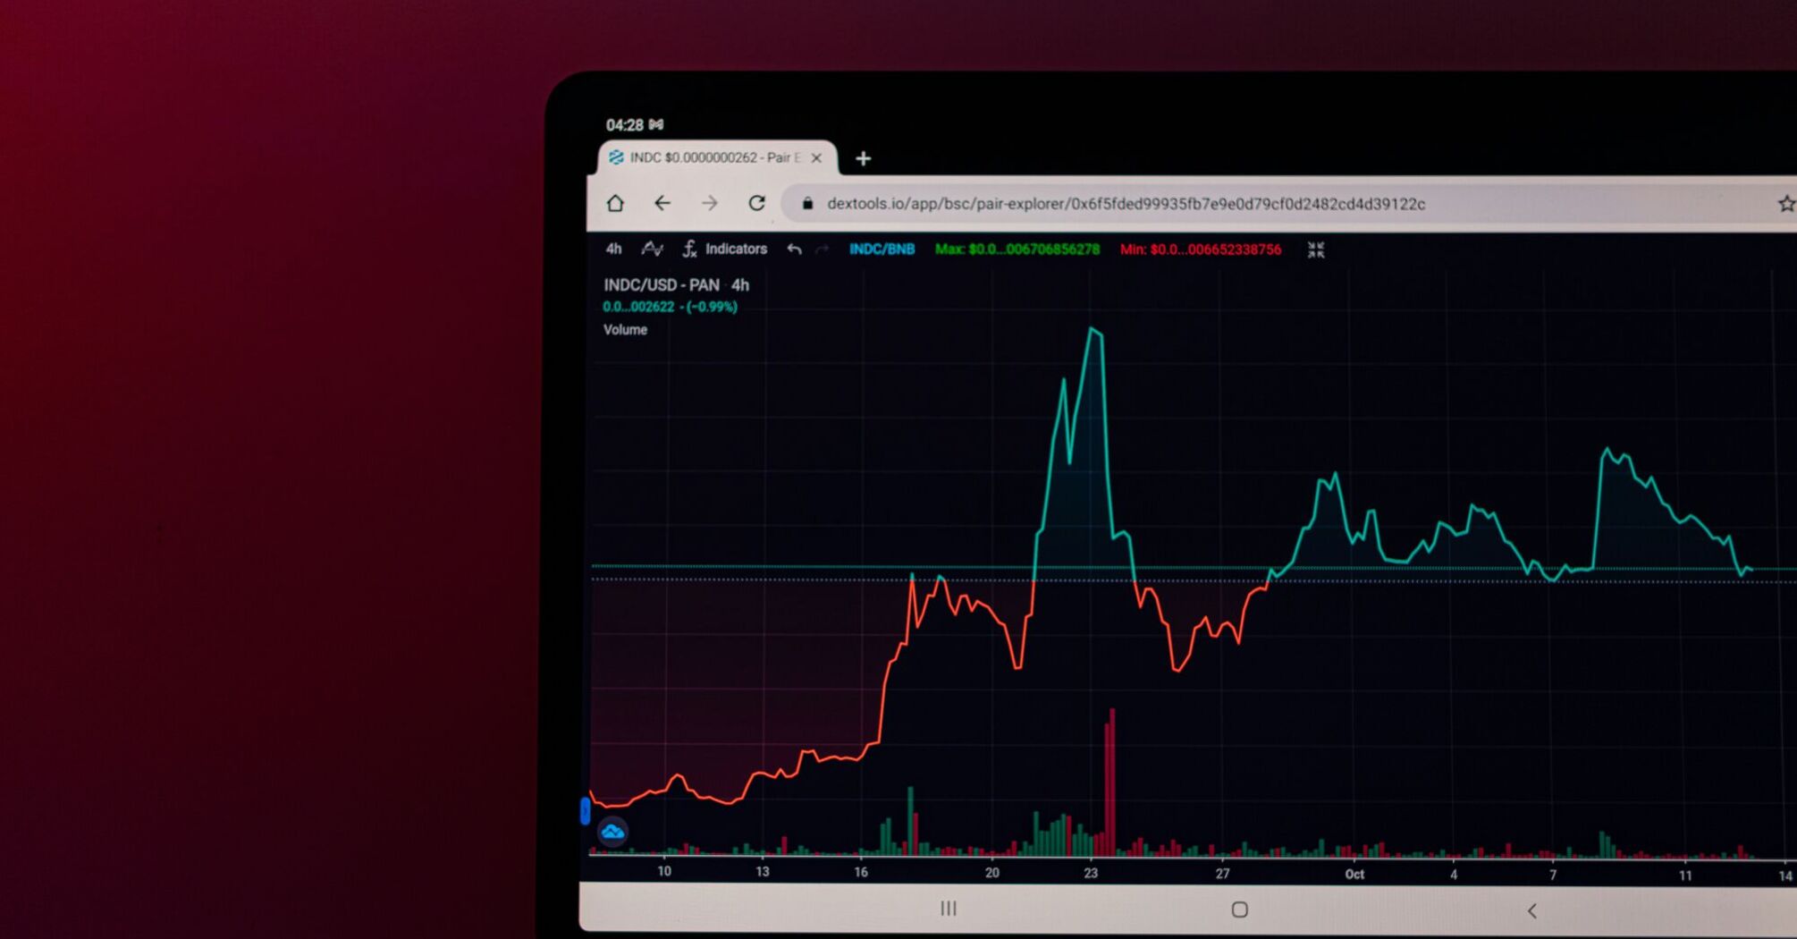Screen dimensions: 1797x939
Task: Click the Volume indicator label
Action: (x=625, y=329)
